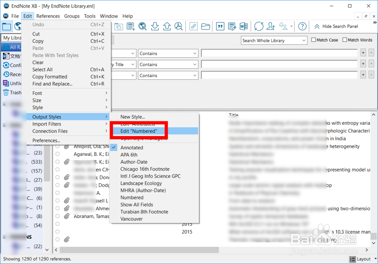Click the Copy to Local Library icon

(118, 26)
